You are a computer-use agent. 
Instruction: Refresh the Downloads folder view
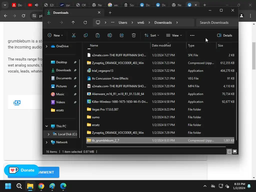(85, 22)
